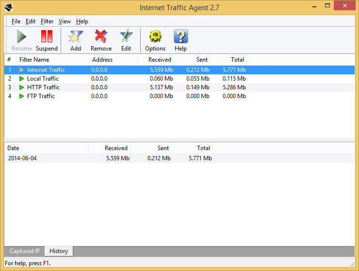359x271 pixels.
Task: Sort by the Filter Name column header
Action: pyautogui.click(x=52, y=60)
